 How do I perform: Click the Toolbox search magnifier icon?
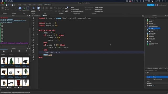click(x=27, y=55)
